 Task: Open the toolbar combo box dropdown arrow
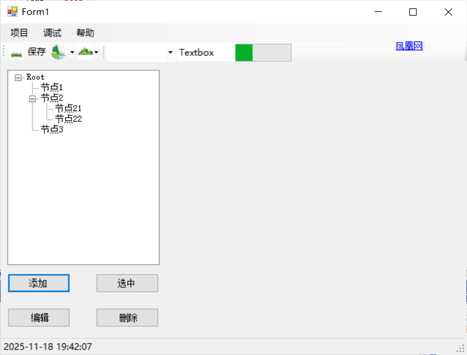[170, 52]
